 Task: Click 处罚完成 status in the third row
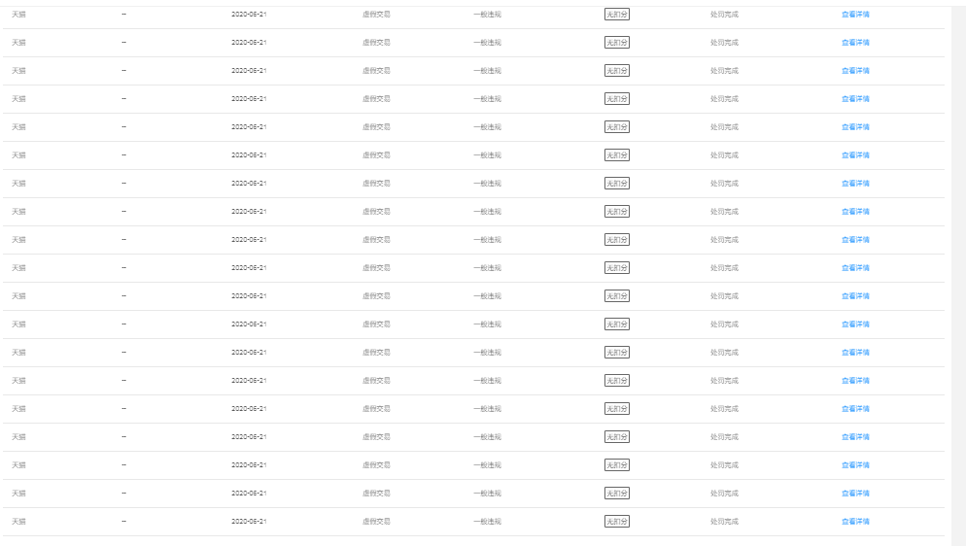[x=724, y=71]
